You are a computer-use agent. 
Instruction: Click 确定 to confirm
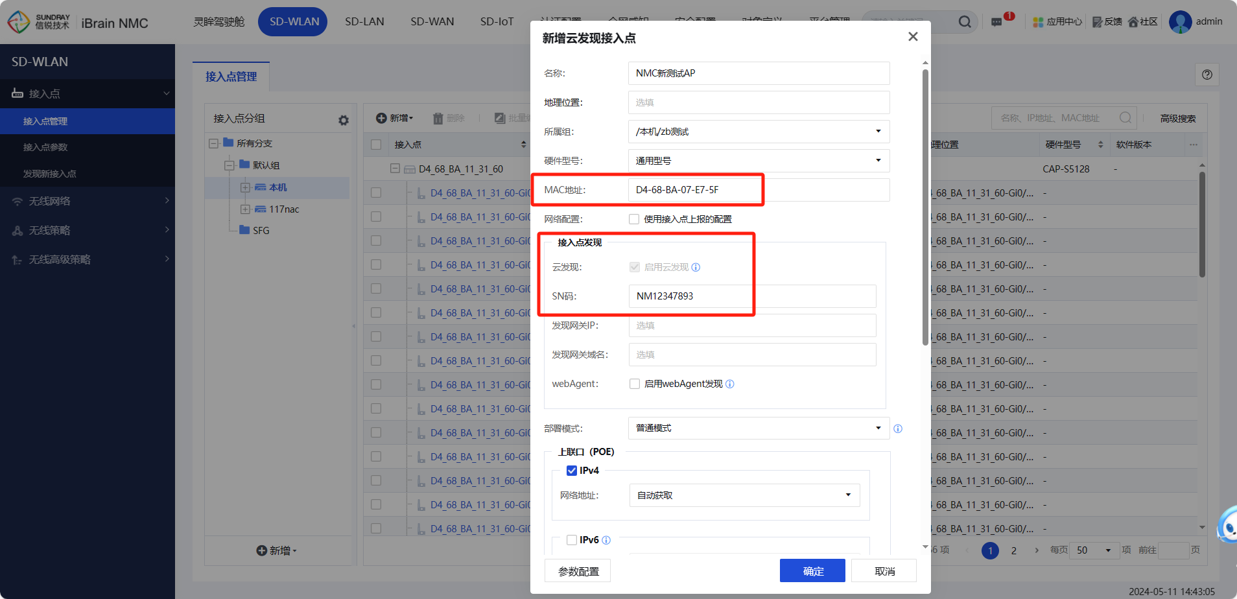pos(812,570)
